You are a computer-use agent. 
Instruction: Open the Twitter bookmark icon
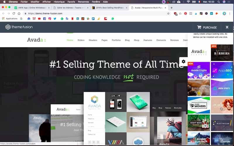[x=55, y=19]
